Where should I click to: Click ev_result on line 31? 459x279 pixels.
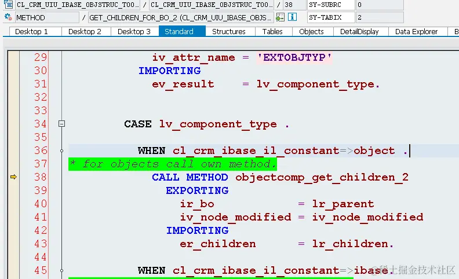[183, 85]
